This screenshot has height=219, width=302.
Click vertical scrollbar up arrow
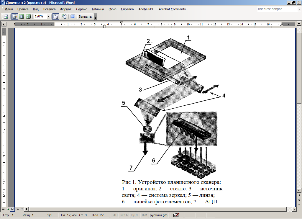(x=299, y=24)
